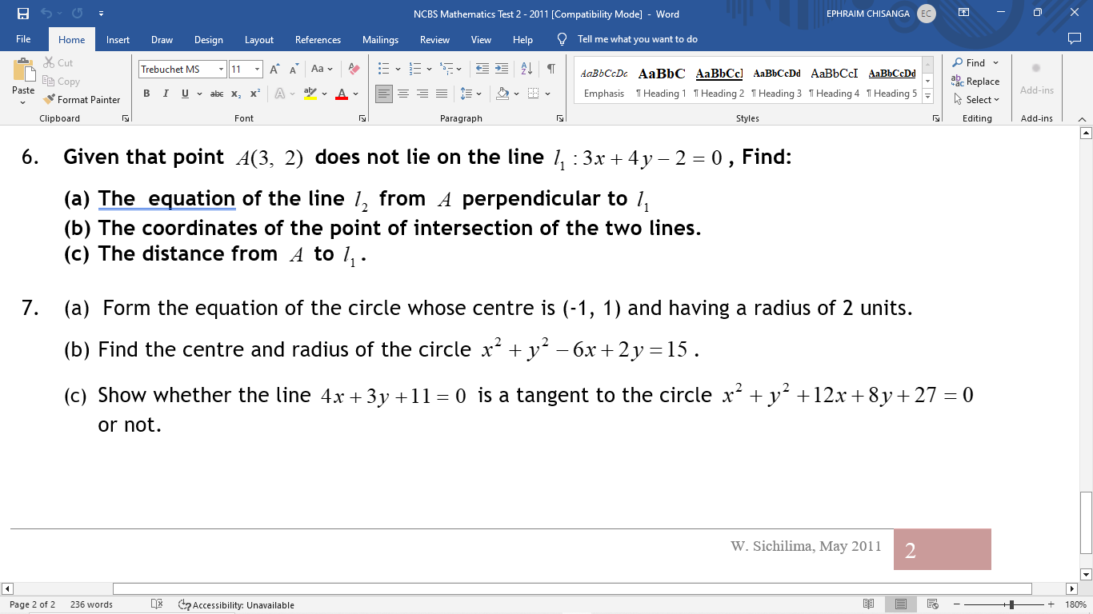
Task: Apply the Emphasis style
Action: click(x=604, y=82)
